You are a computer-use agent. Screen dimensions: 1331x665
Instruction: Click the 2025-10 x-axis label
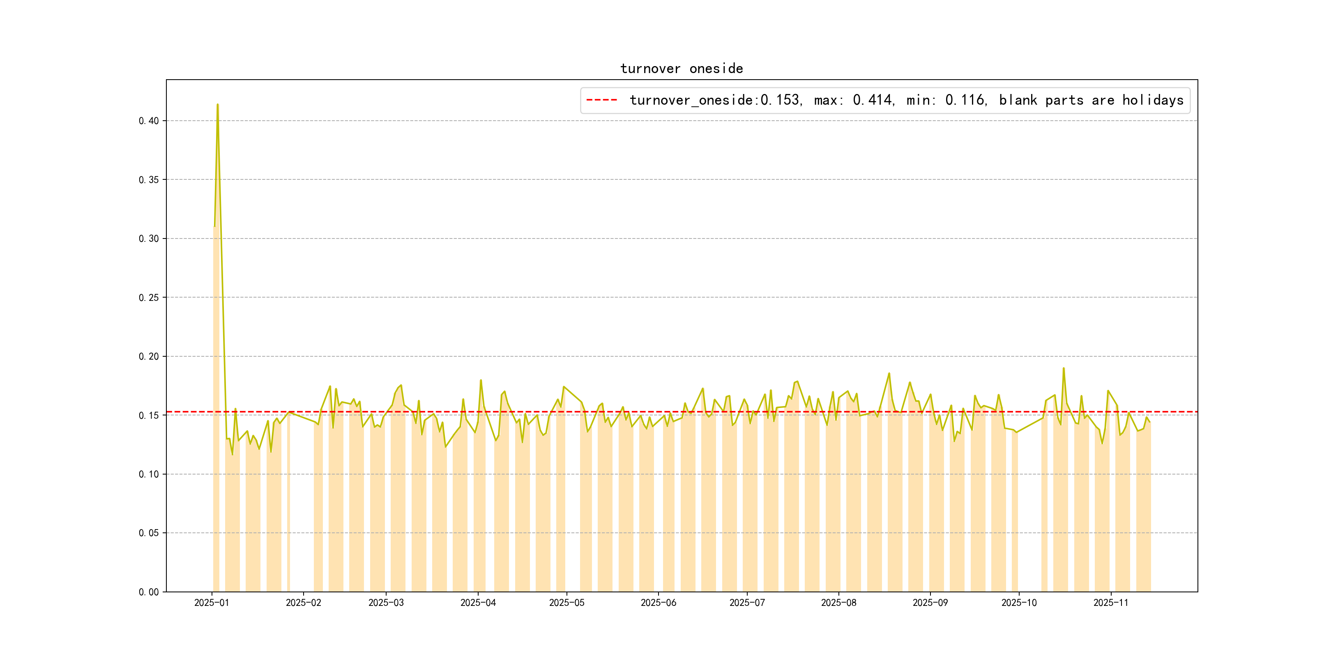1019,603
